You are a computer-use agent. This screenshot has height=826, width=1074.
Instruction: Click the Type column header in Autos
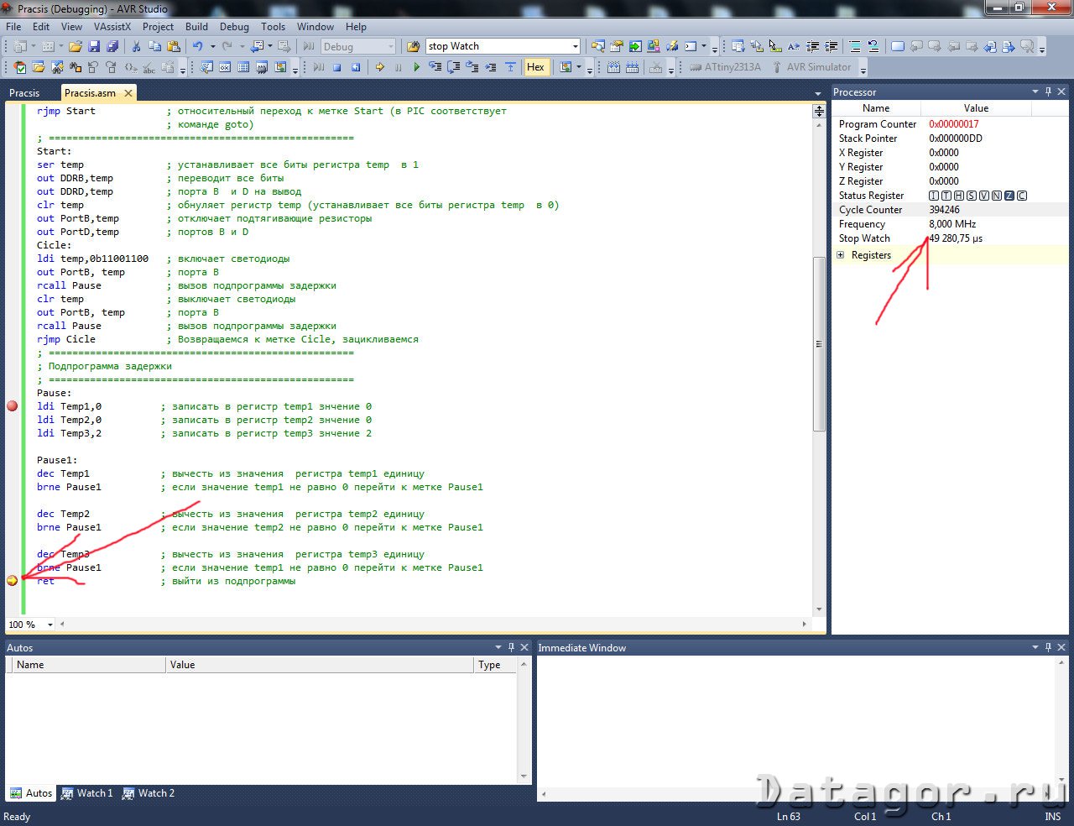495,665
